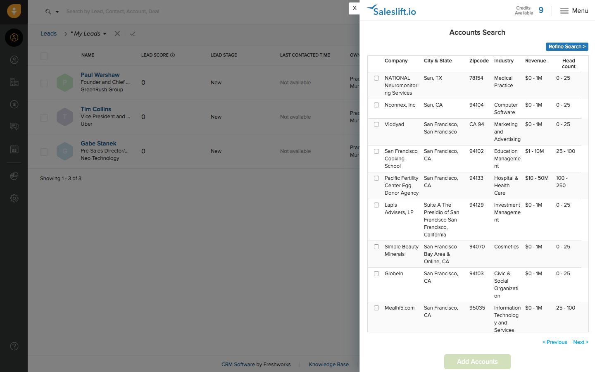
Task: Click the Head count column header
Action: coord(569,64)
